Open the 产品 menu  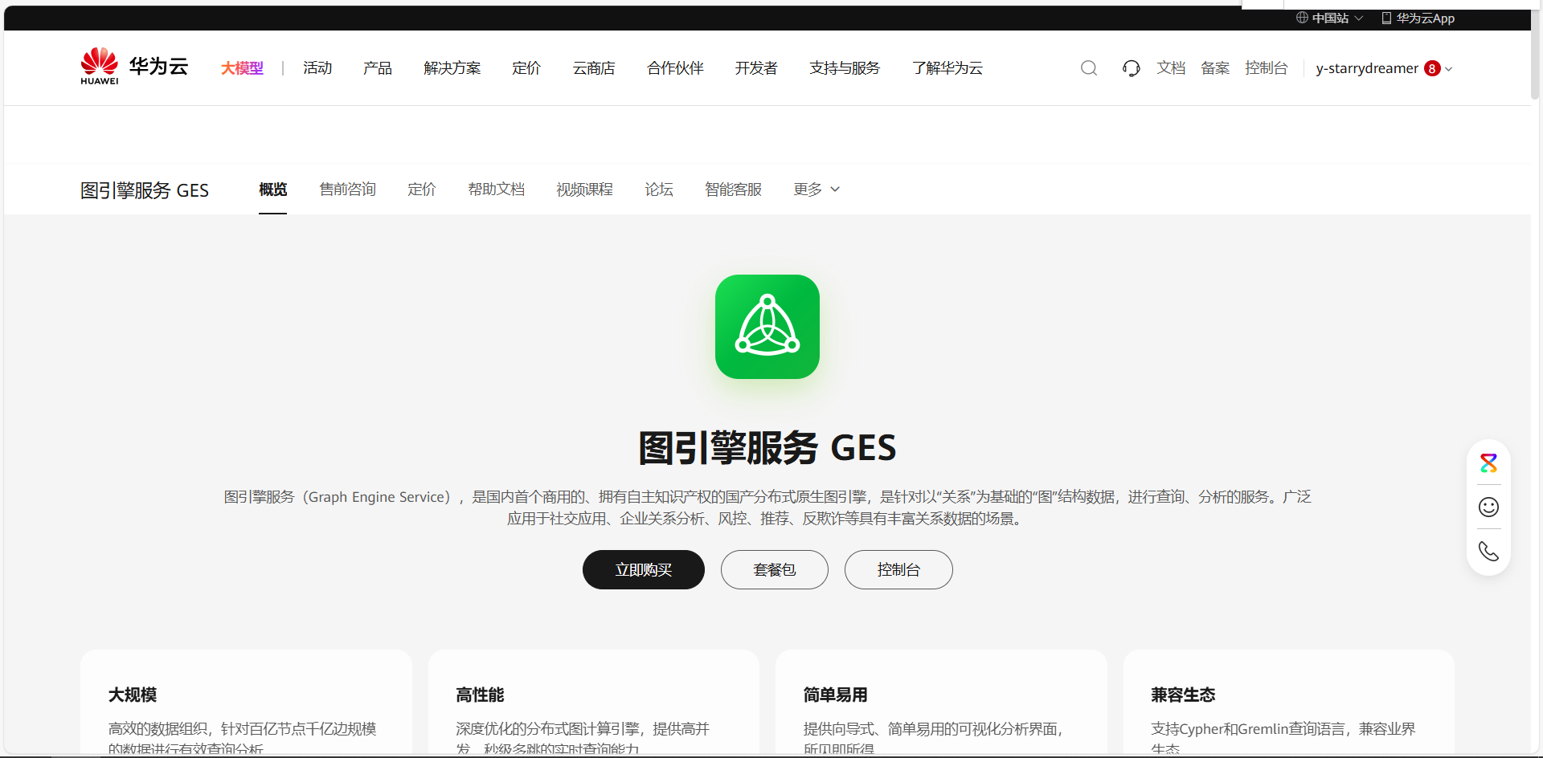pyautogui.click(x=378, y=68)
